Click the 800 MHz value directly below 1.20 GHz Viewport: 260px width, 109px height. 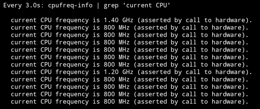(x=116, y=80)
